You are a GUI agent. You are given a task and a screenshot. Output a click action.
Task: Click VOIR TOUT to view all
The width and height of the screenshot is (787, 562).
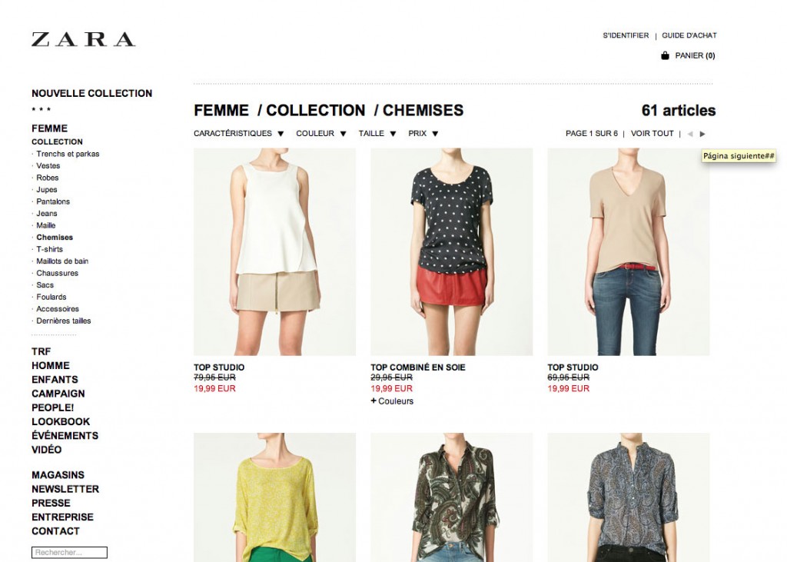point(652,134)
